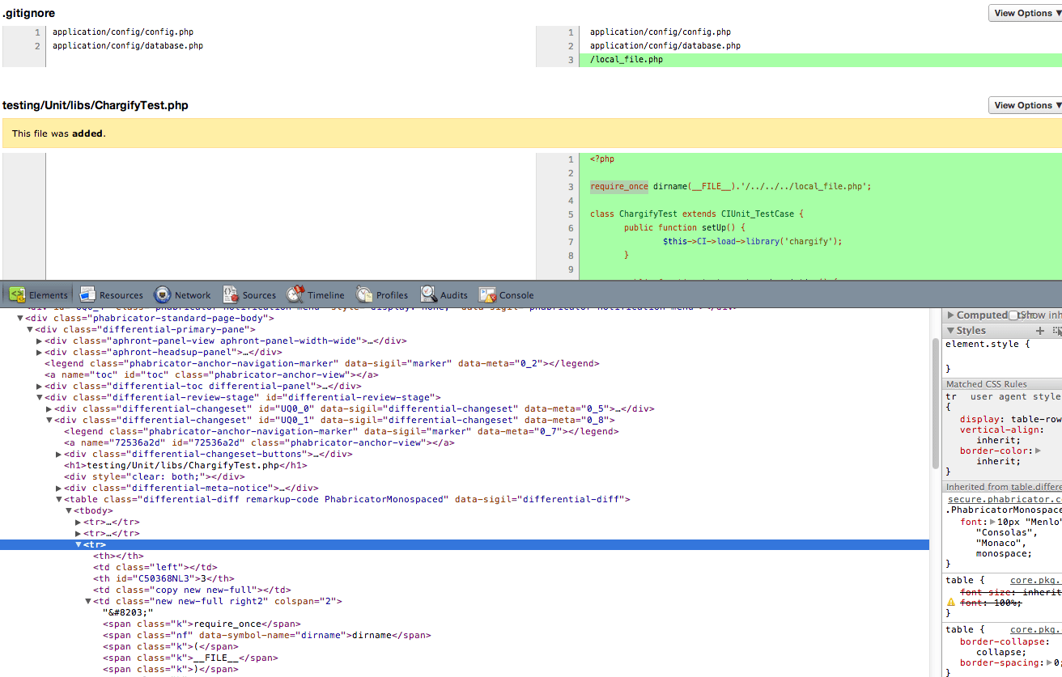
Task: Click the warning icon beside font: 100%
Action: tap(951, 603)
